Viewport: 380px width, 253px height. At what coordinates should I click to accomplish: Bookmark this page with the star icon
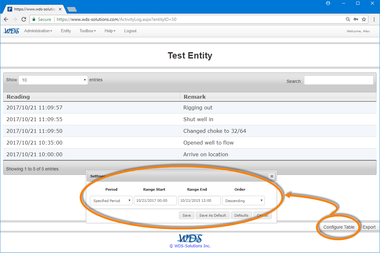364,19
